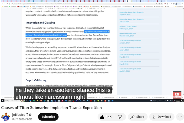Open the jeffostroff channel avatar

[5, 117]
